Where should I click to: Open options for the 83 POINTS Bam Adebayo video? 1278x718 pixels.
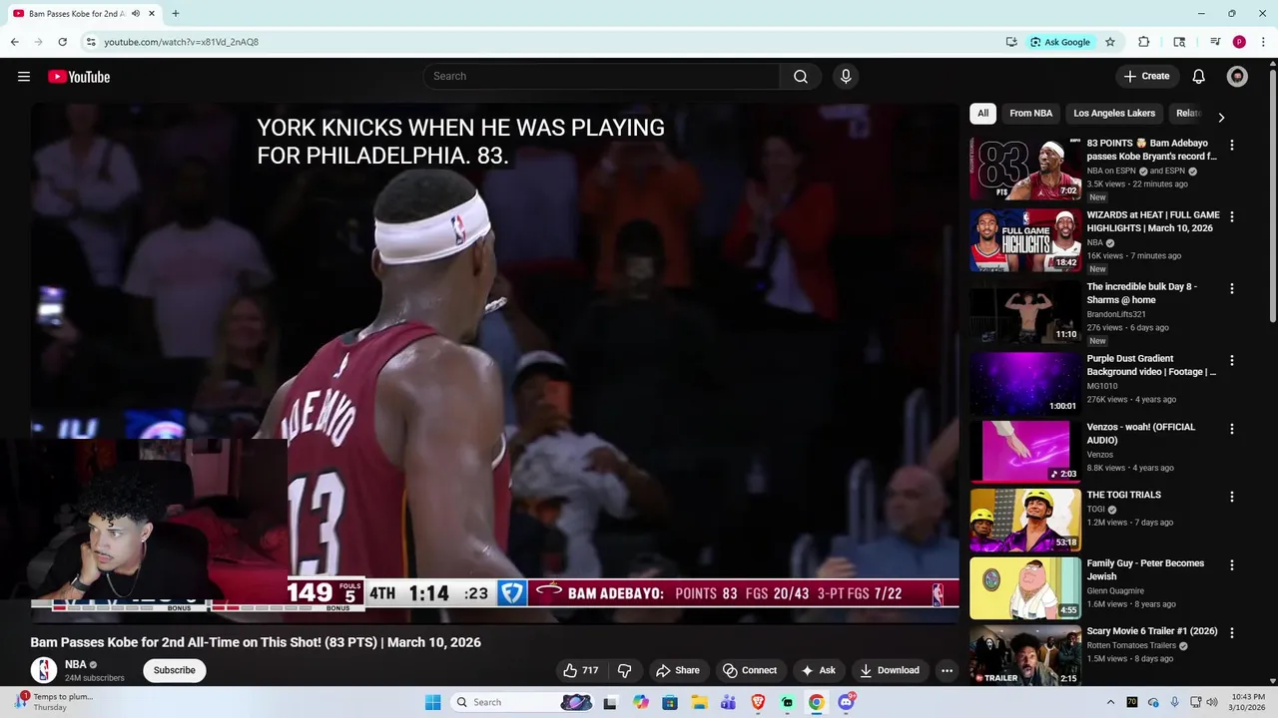coord(1231,145)
